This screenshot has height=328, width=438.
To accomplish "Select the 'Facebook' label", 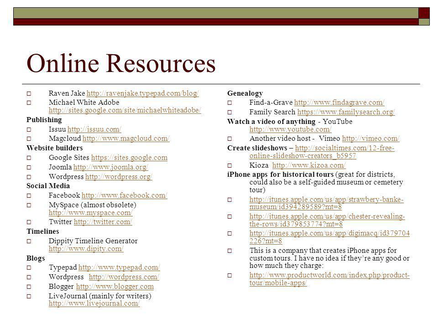I will pyautogui.click(x=64, y=195).
